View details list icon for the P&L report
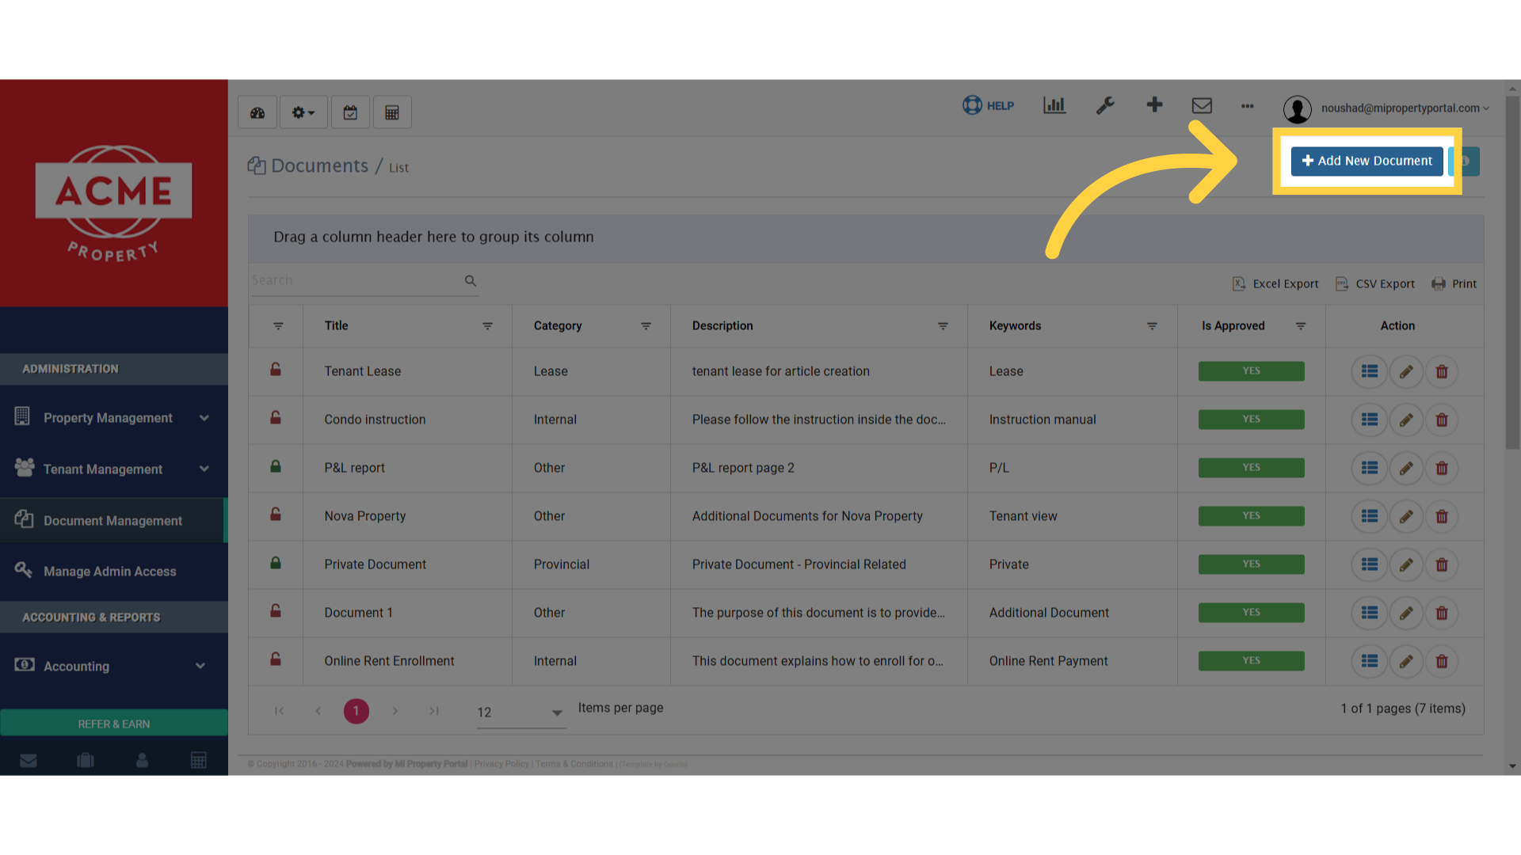Viewport: 1521px width, 855px height. (1370, 469)
